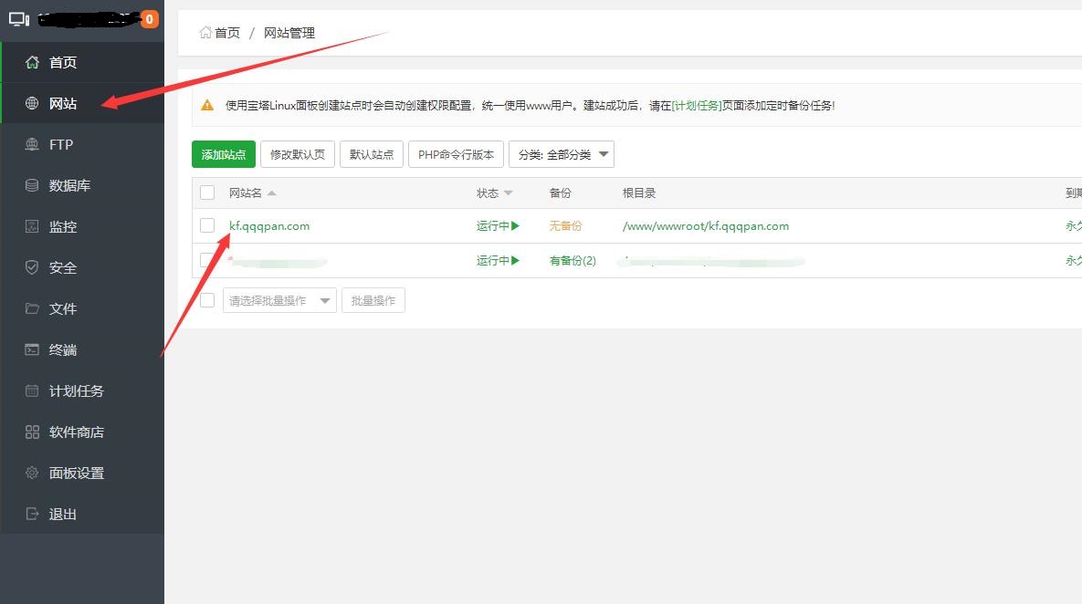This screenshot has height=604, width=1082.
Task: Click the green 添加站点 button
Action: [224, 154]
